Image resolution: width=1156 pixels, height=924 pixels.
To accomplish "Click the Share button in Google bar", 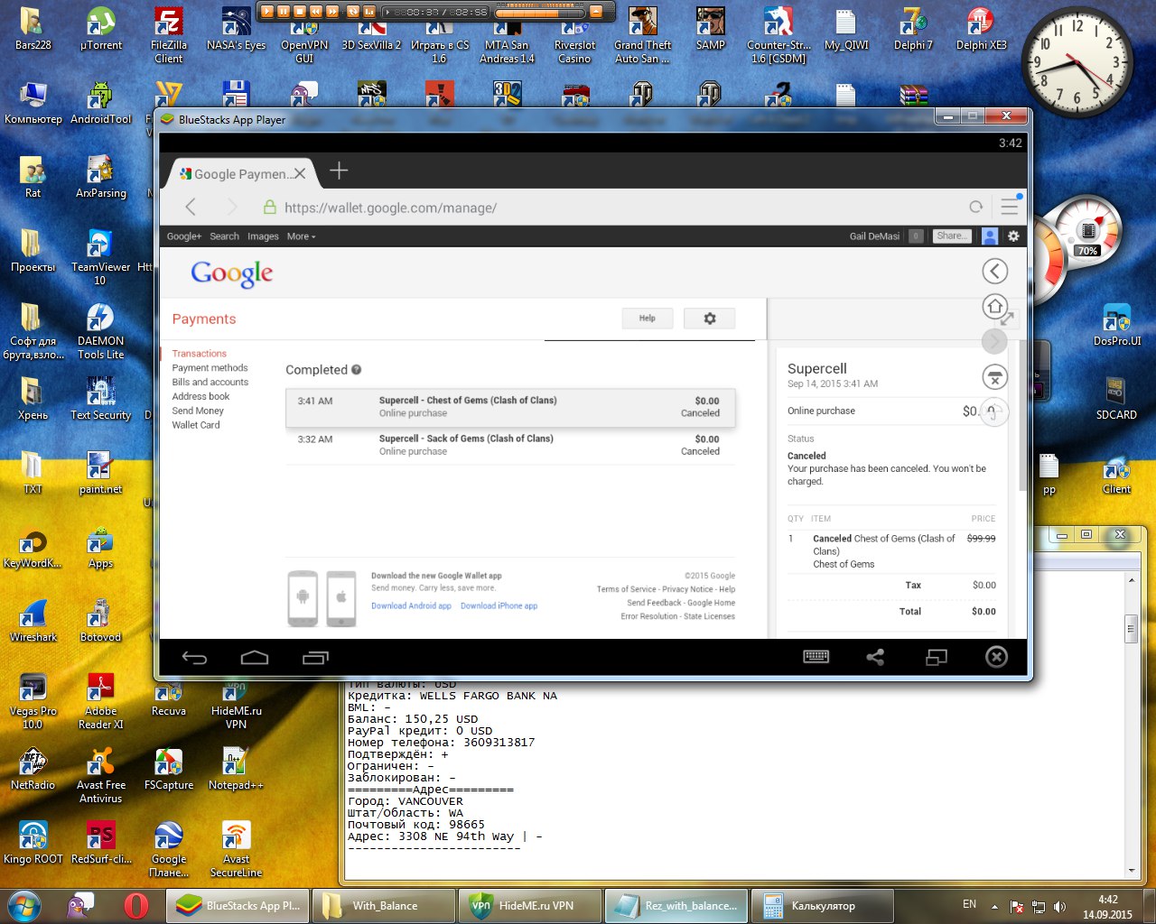I will click(951, 236).
